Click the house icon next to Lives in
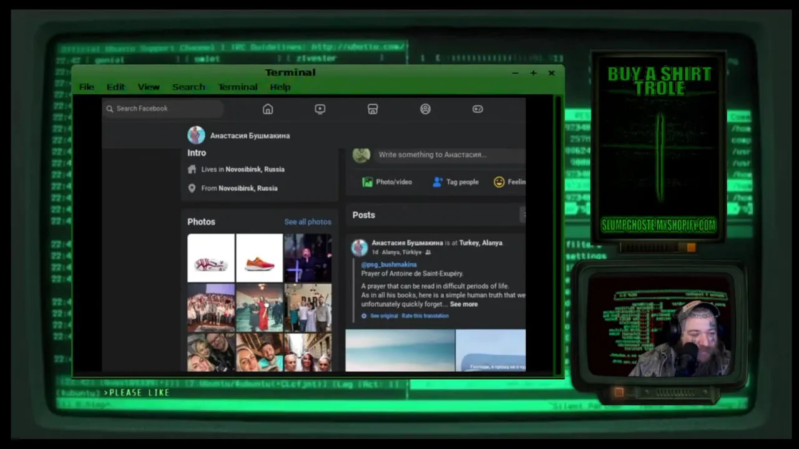799x449 pixels. pyautogui.click(x=192, y=169)
